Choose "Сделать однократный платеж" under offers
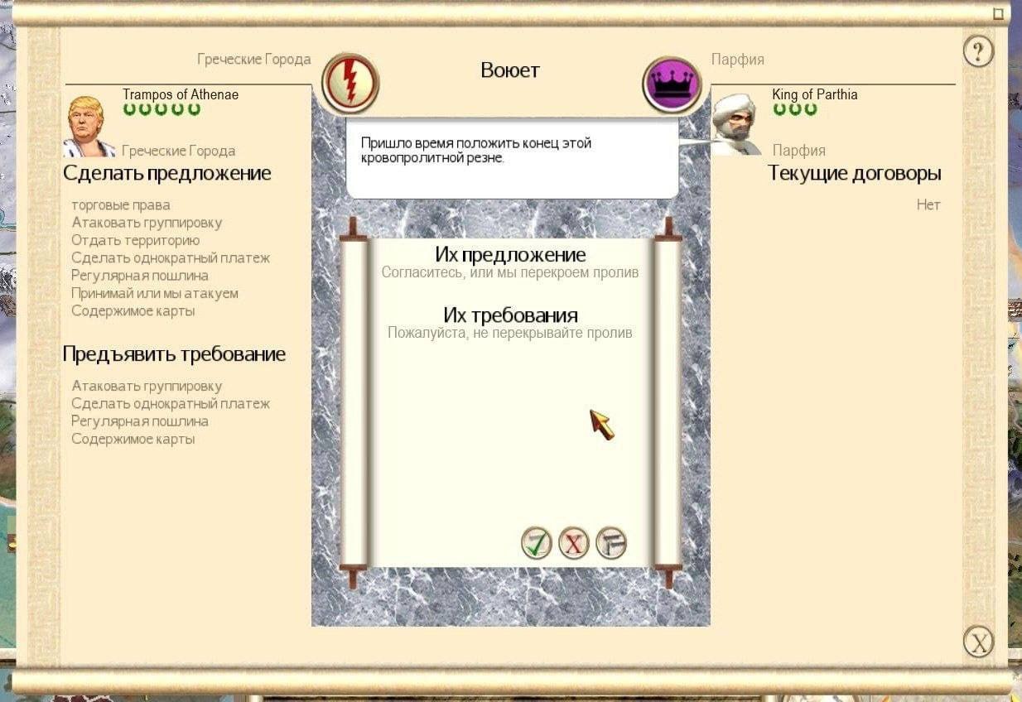Image resolution: width=1022 pixels, height=702 pixels. tap(171, 257)
